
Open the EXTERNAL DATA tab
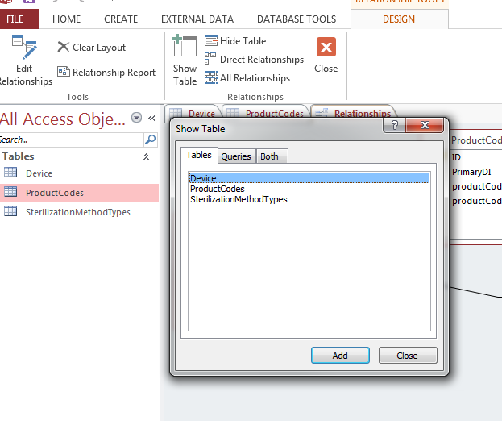point(197,19)
